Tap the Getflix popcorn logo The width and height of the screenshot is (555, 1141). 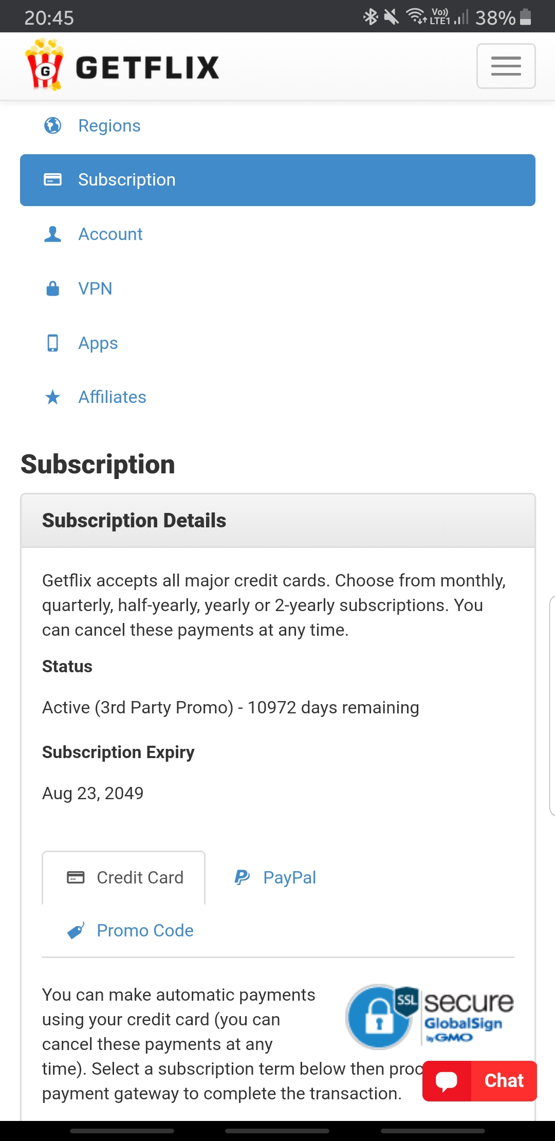coord(45,65)
